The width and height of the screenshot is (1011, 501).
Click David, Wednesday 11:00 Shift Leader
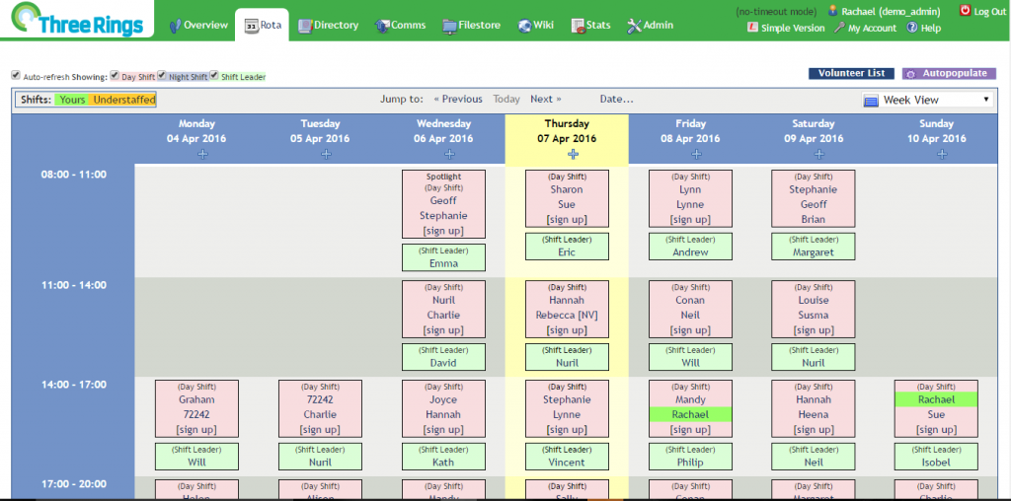point(443,363)
